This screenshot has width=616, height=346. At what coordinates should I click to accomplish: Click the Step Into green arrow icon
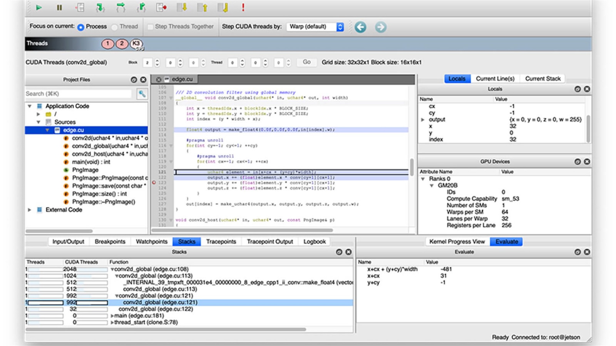click(x=100, y=7)
